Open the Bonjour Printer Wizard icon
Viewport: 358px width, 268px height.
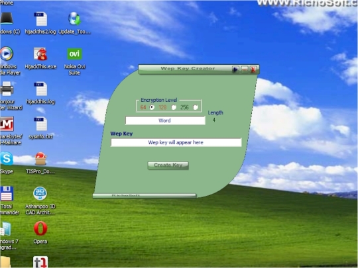tap(7, 89)
